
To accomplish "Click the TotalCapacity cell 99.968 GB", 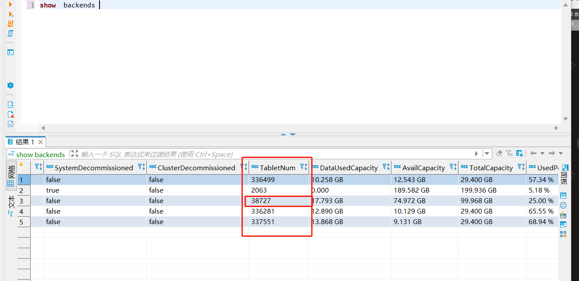I will click(492, 201).
